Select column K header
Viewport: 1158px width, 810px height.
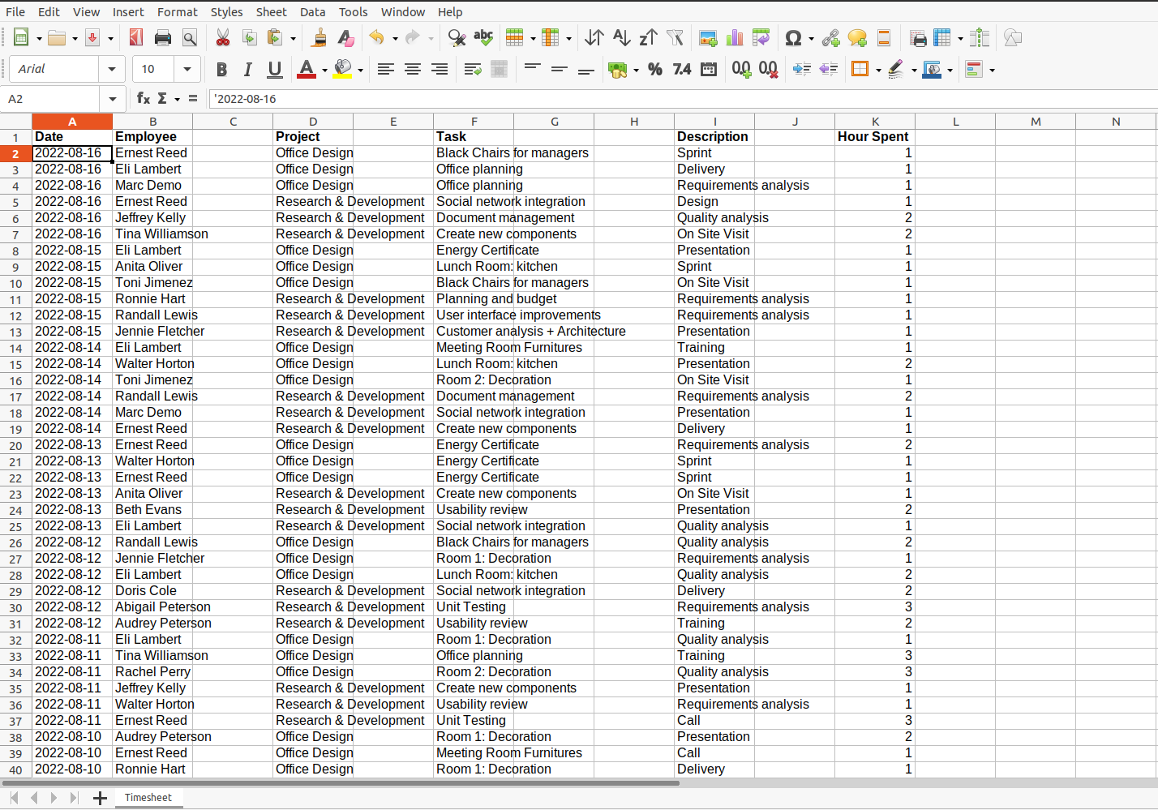coord(875,122)
